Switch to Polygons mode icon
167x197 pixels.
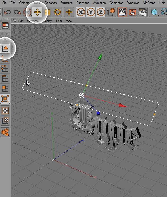(5, 89)
